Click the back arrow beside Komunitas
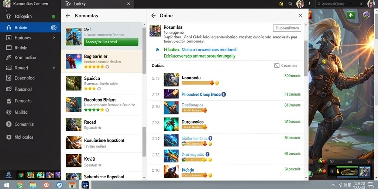The width and height of the screenshot is (378, 189). pos(68,16)
